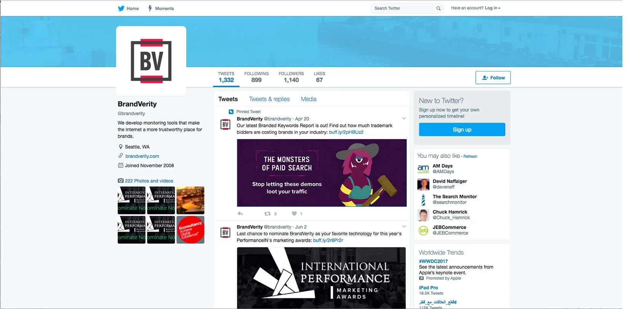
Task: Click the Promoted by Apple icon
Action: [x=421, y=278]
